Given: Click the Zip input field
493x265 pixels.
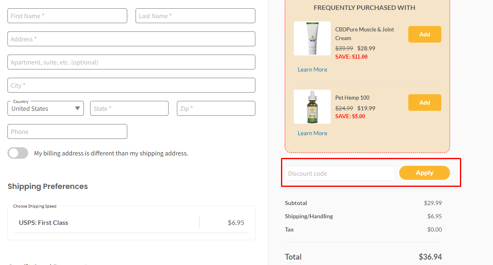Looking at the screenshot, I should [216, 108].
